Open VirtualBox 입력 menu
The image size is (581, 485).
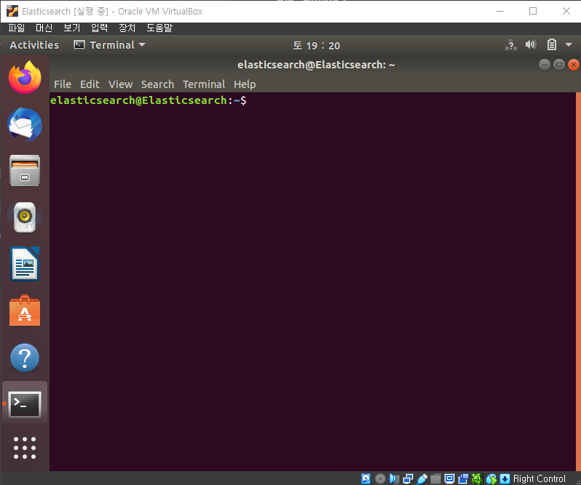coord(99,28)
